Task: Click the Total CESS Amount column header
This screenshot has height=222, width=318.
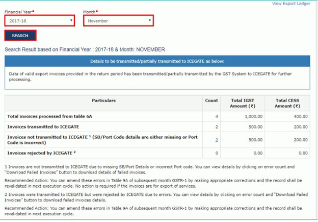Action: click(287, 103)
